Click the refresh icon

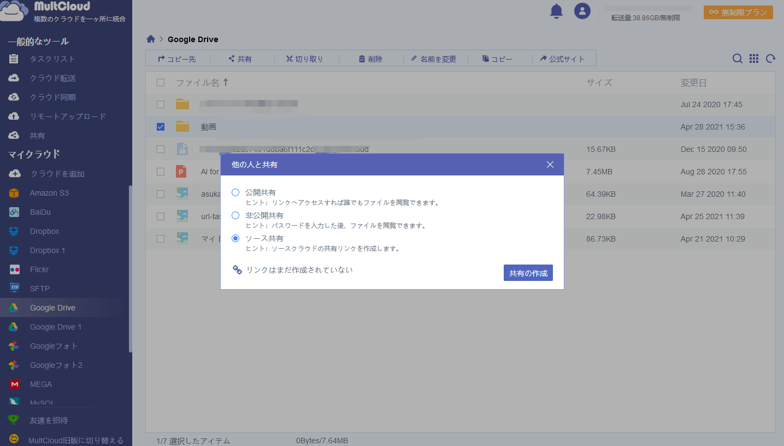coord(770,59)
